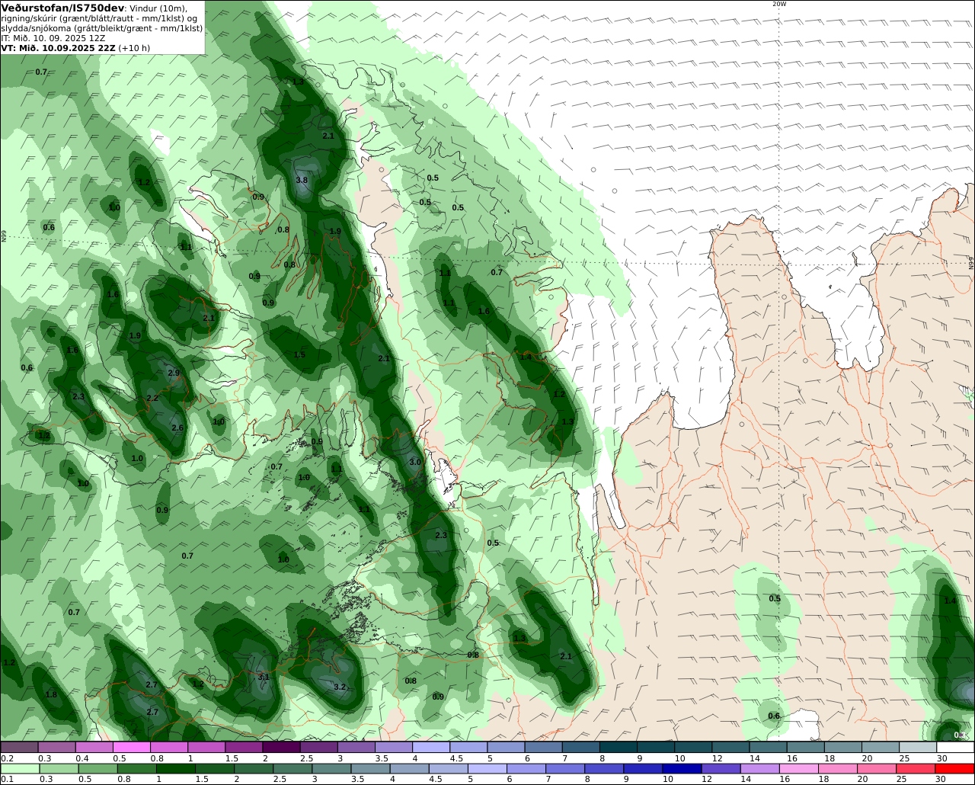975x785 pixels.
Task: Choose the upper-row swatch labeled 20
Action: tap(881, 747)
